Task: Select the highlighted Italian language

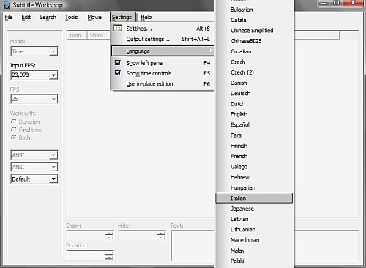Action: point(254,198)
